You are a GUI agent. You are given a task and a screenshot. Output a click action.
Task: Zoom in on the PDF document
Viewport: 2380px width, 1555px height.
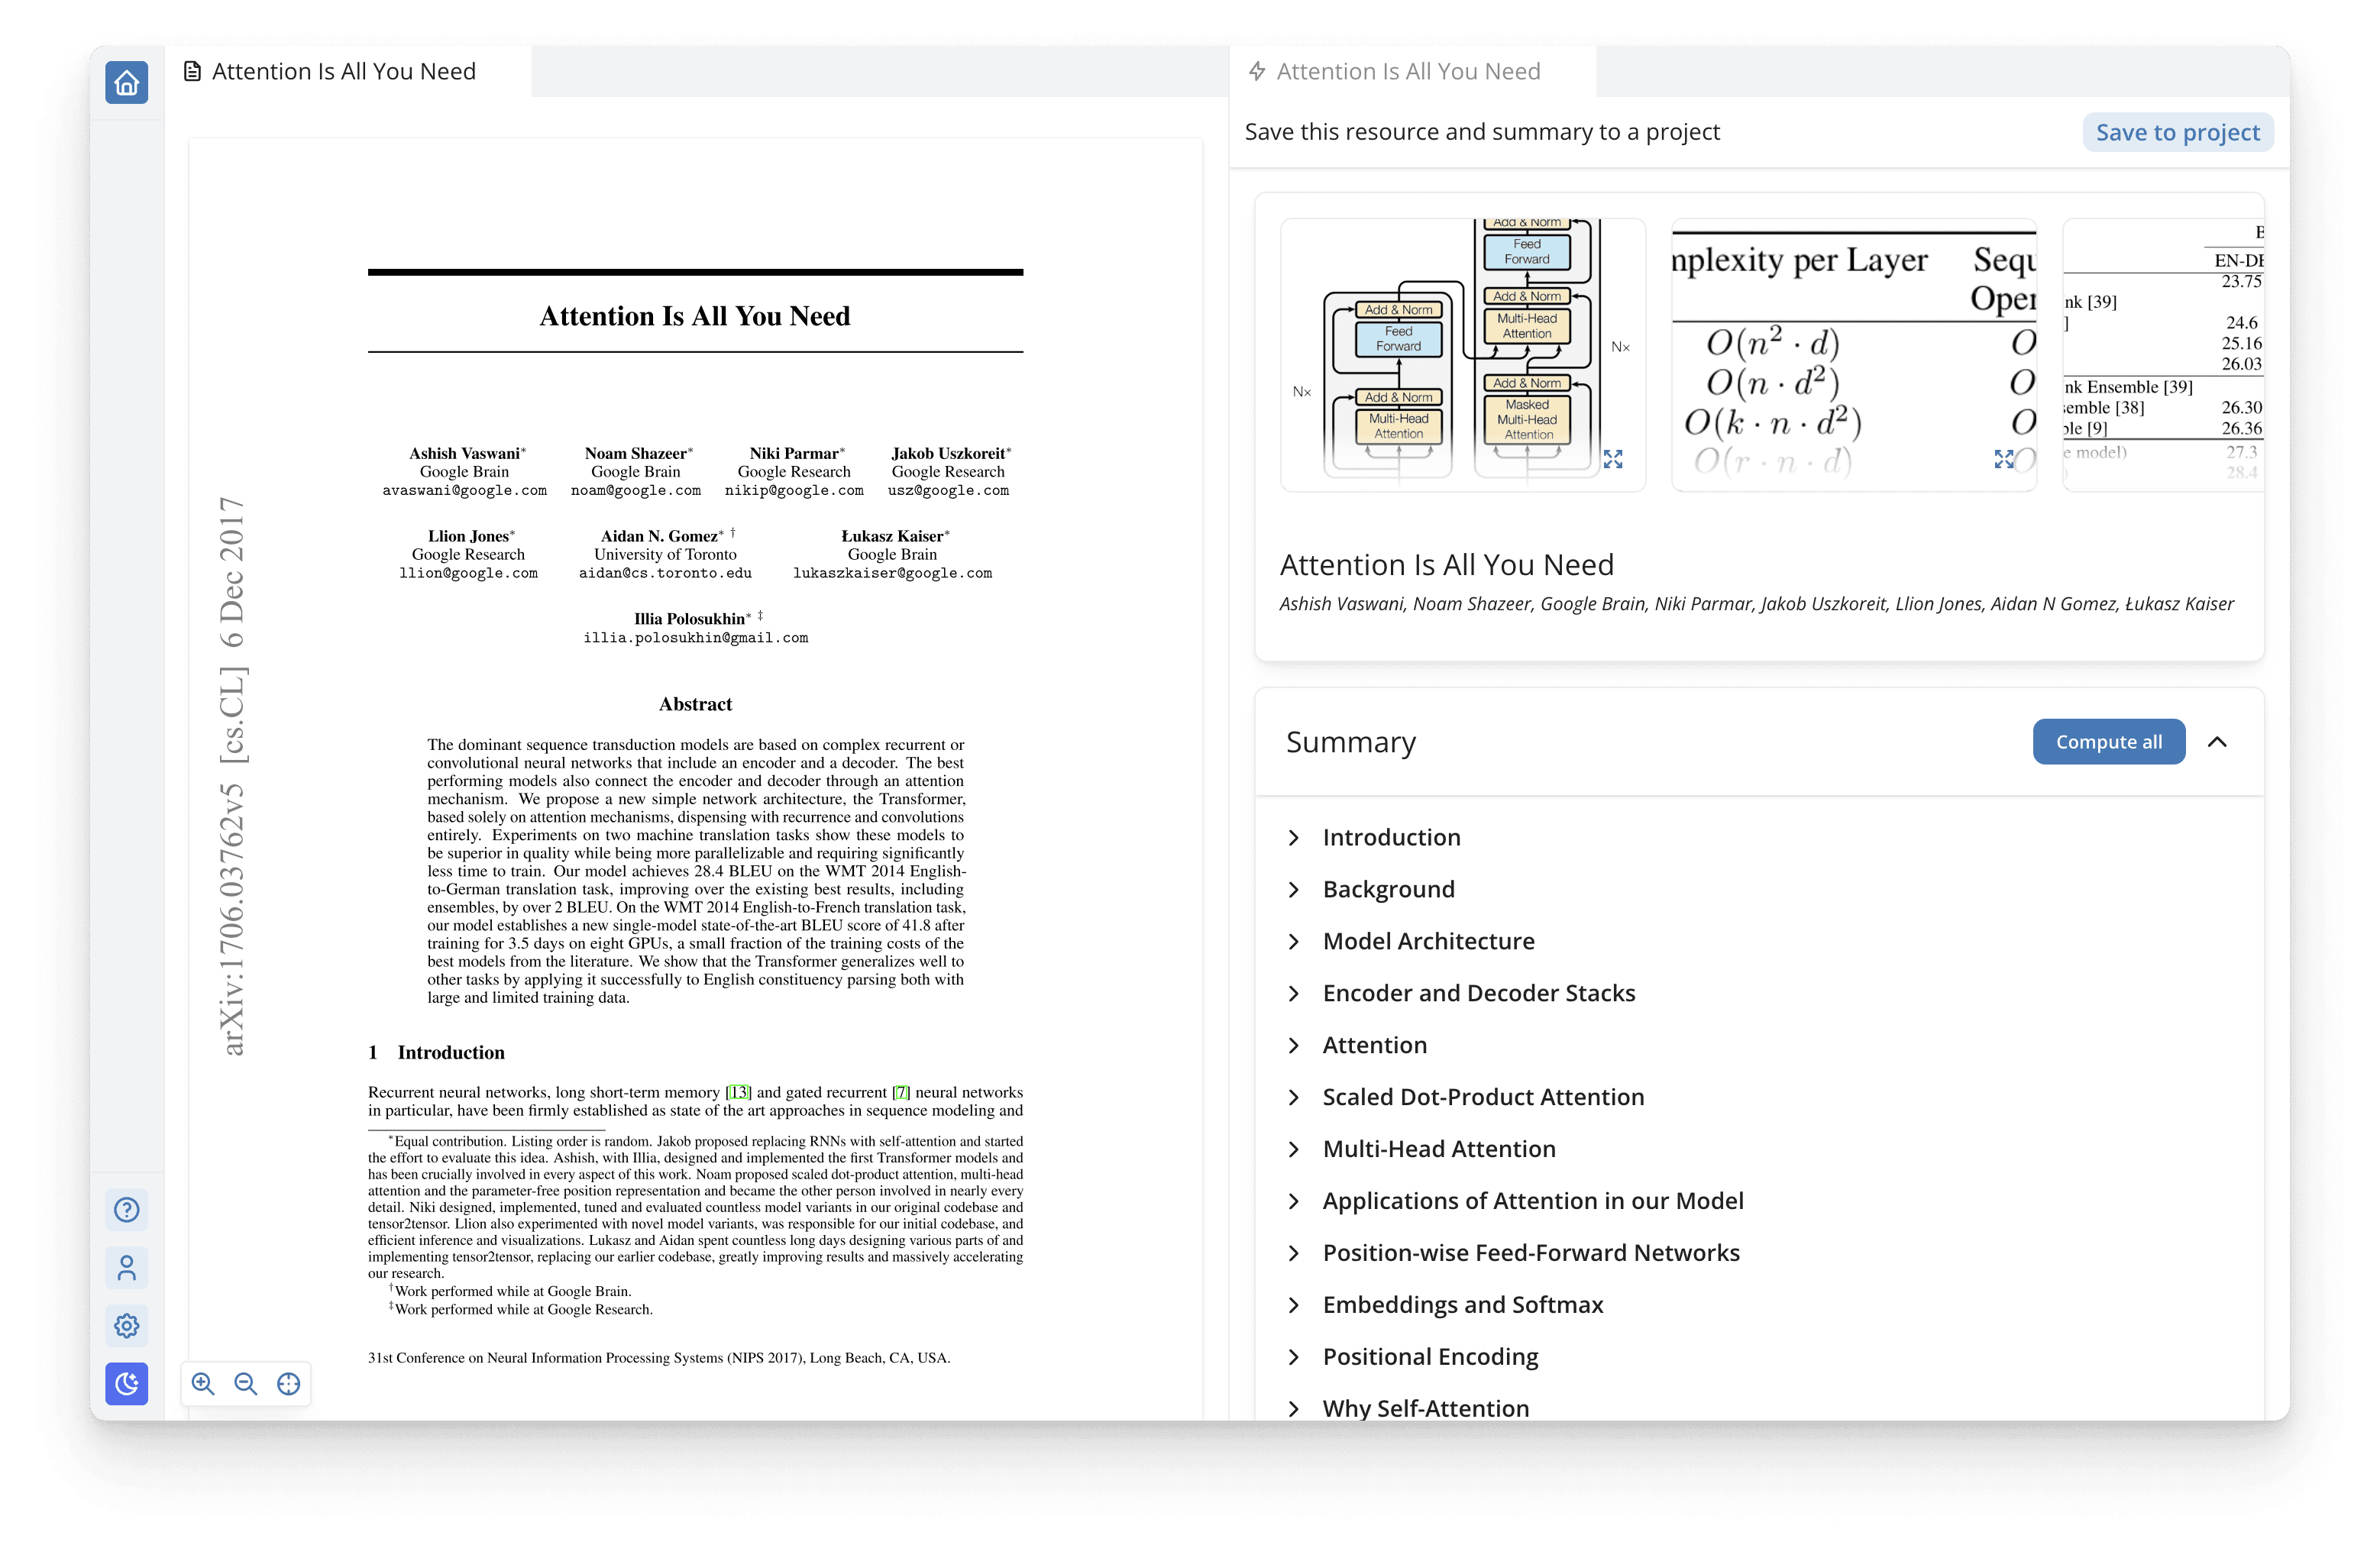pyautogui.click(x=203, y=1384)
